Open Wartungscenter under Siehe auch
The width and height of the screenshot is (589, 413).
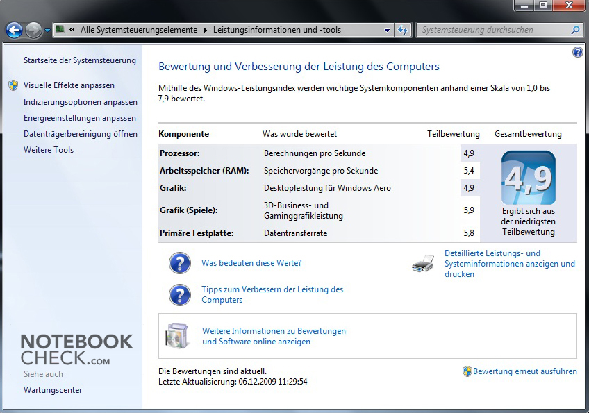[53, 390]
